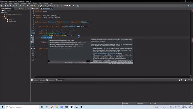Image resolution: width=193 pixels, height=109 pixels.
Task: Open the Refactor menu
Action: (x=17, y=3)
